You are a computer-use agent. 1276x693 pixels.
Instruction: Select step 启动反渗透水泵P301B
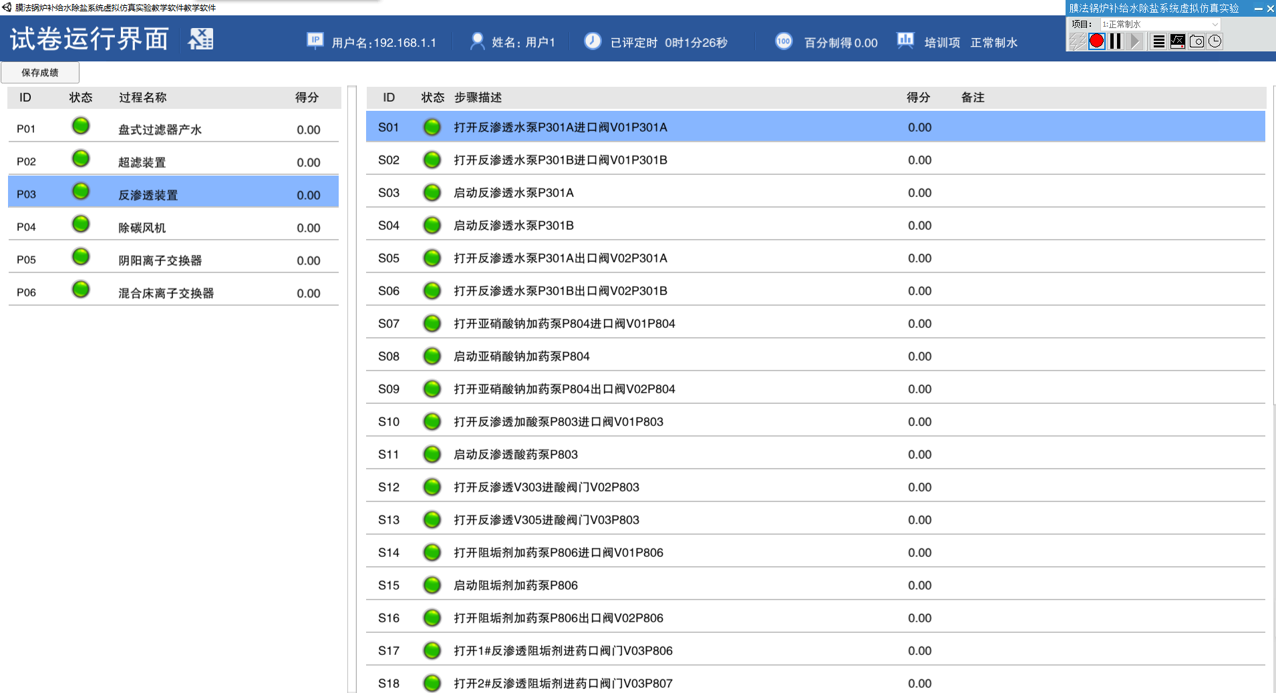(816, 225)
